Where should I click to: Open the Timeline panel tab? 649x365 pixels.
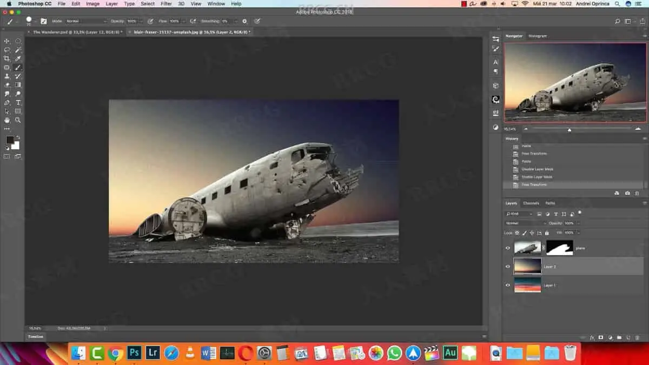point(36,336)
